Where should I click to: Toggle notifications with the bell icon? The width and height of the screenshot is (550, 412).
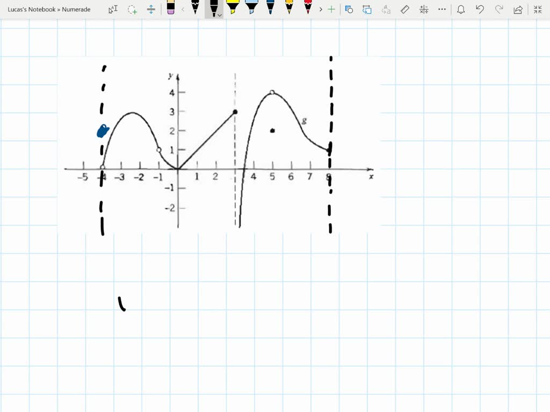[460, 9]
